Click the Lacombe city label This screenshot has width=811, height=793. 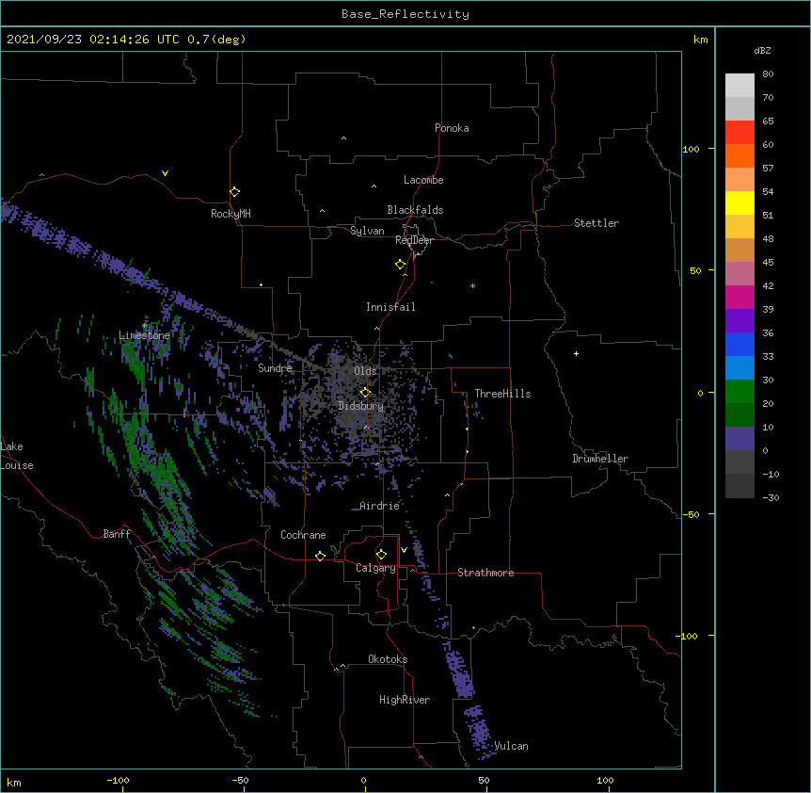click(x=423, y=180)
